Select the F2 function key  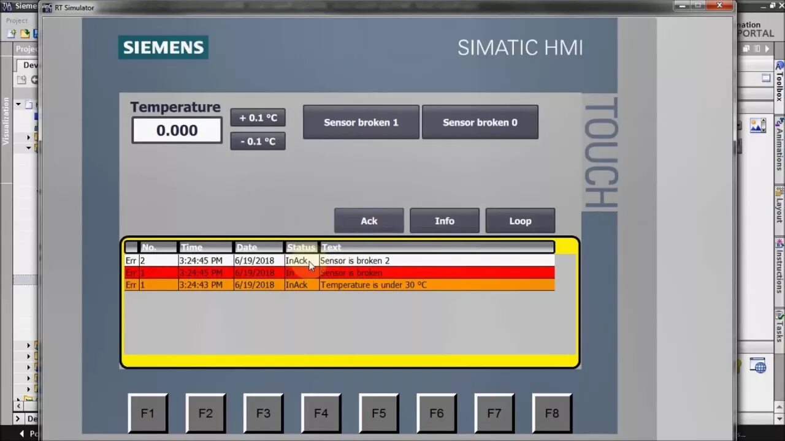[x=205, y=413]
